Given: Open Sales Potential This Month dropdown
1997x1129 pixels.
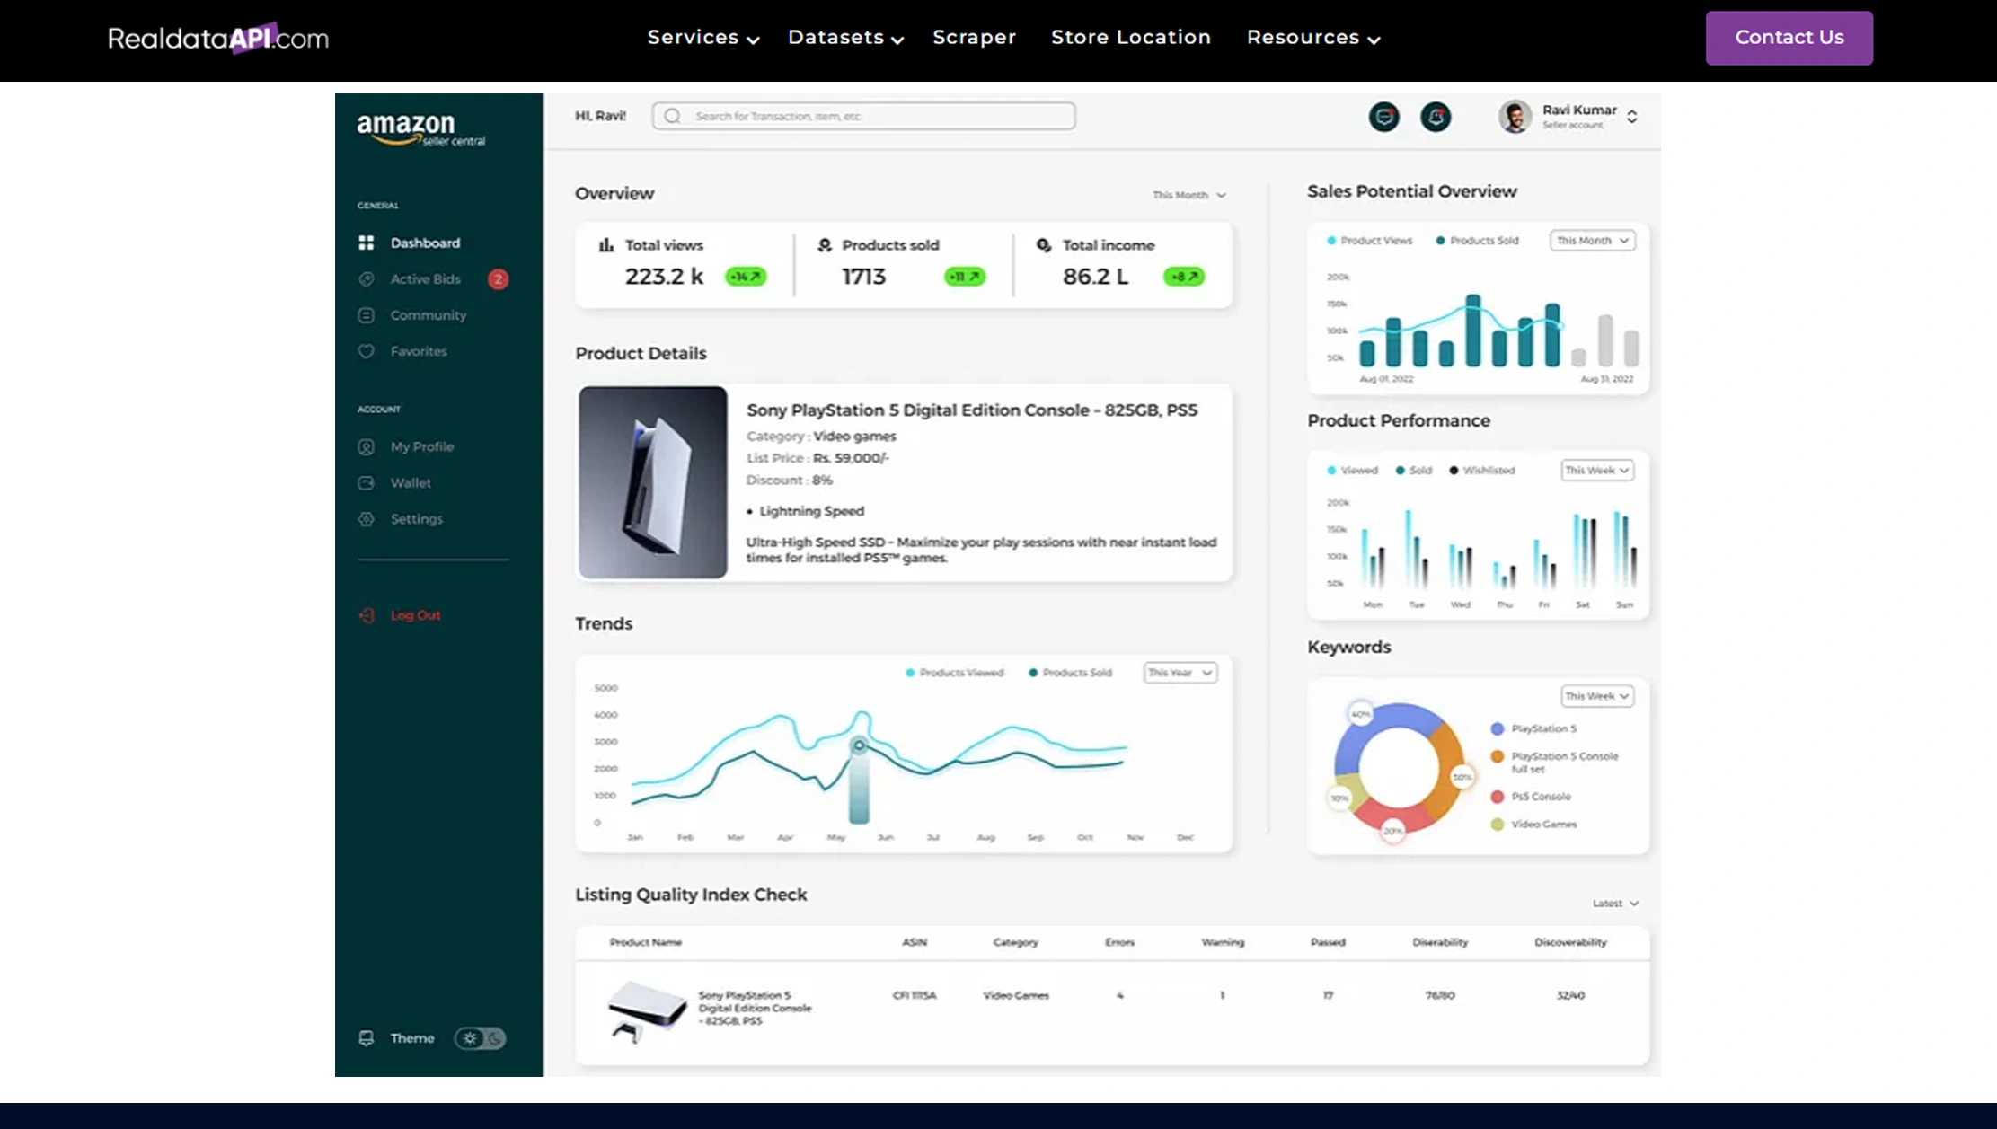Looking at the screenshot, I should pos(1592,241).
